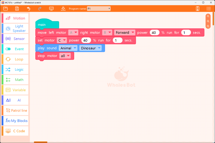Expand the Forward direction dropdown

click(125, 33)
